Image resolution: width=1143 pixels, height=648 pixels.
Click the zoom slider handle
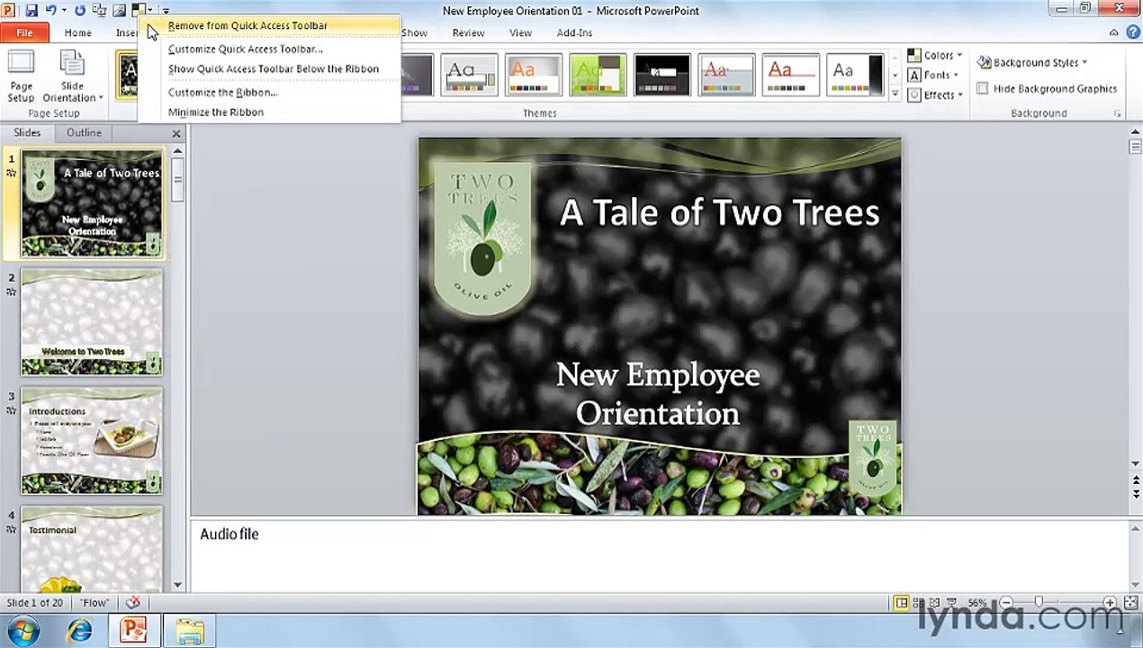(x=1039, y=603)
